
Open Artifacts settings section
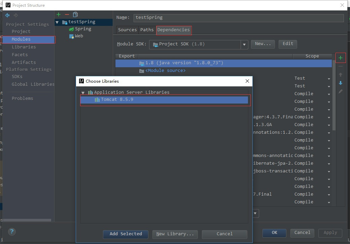tap(24, 62)
